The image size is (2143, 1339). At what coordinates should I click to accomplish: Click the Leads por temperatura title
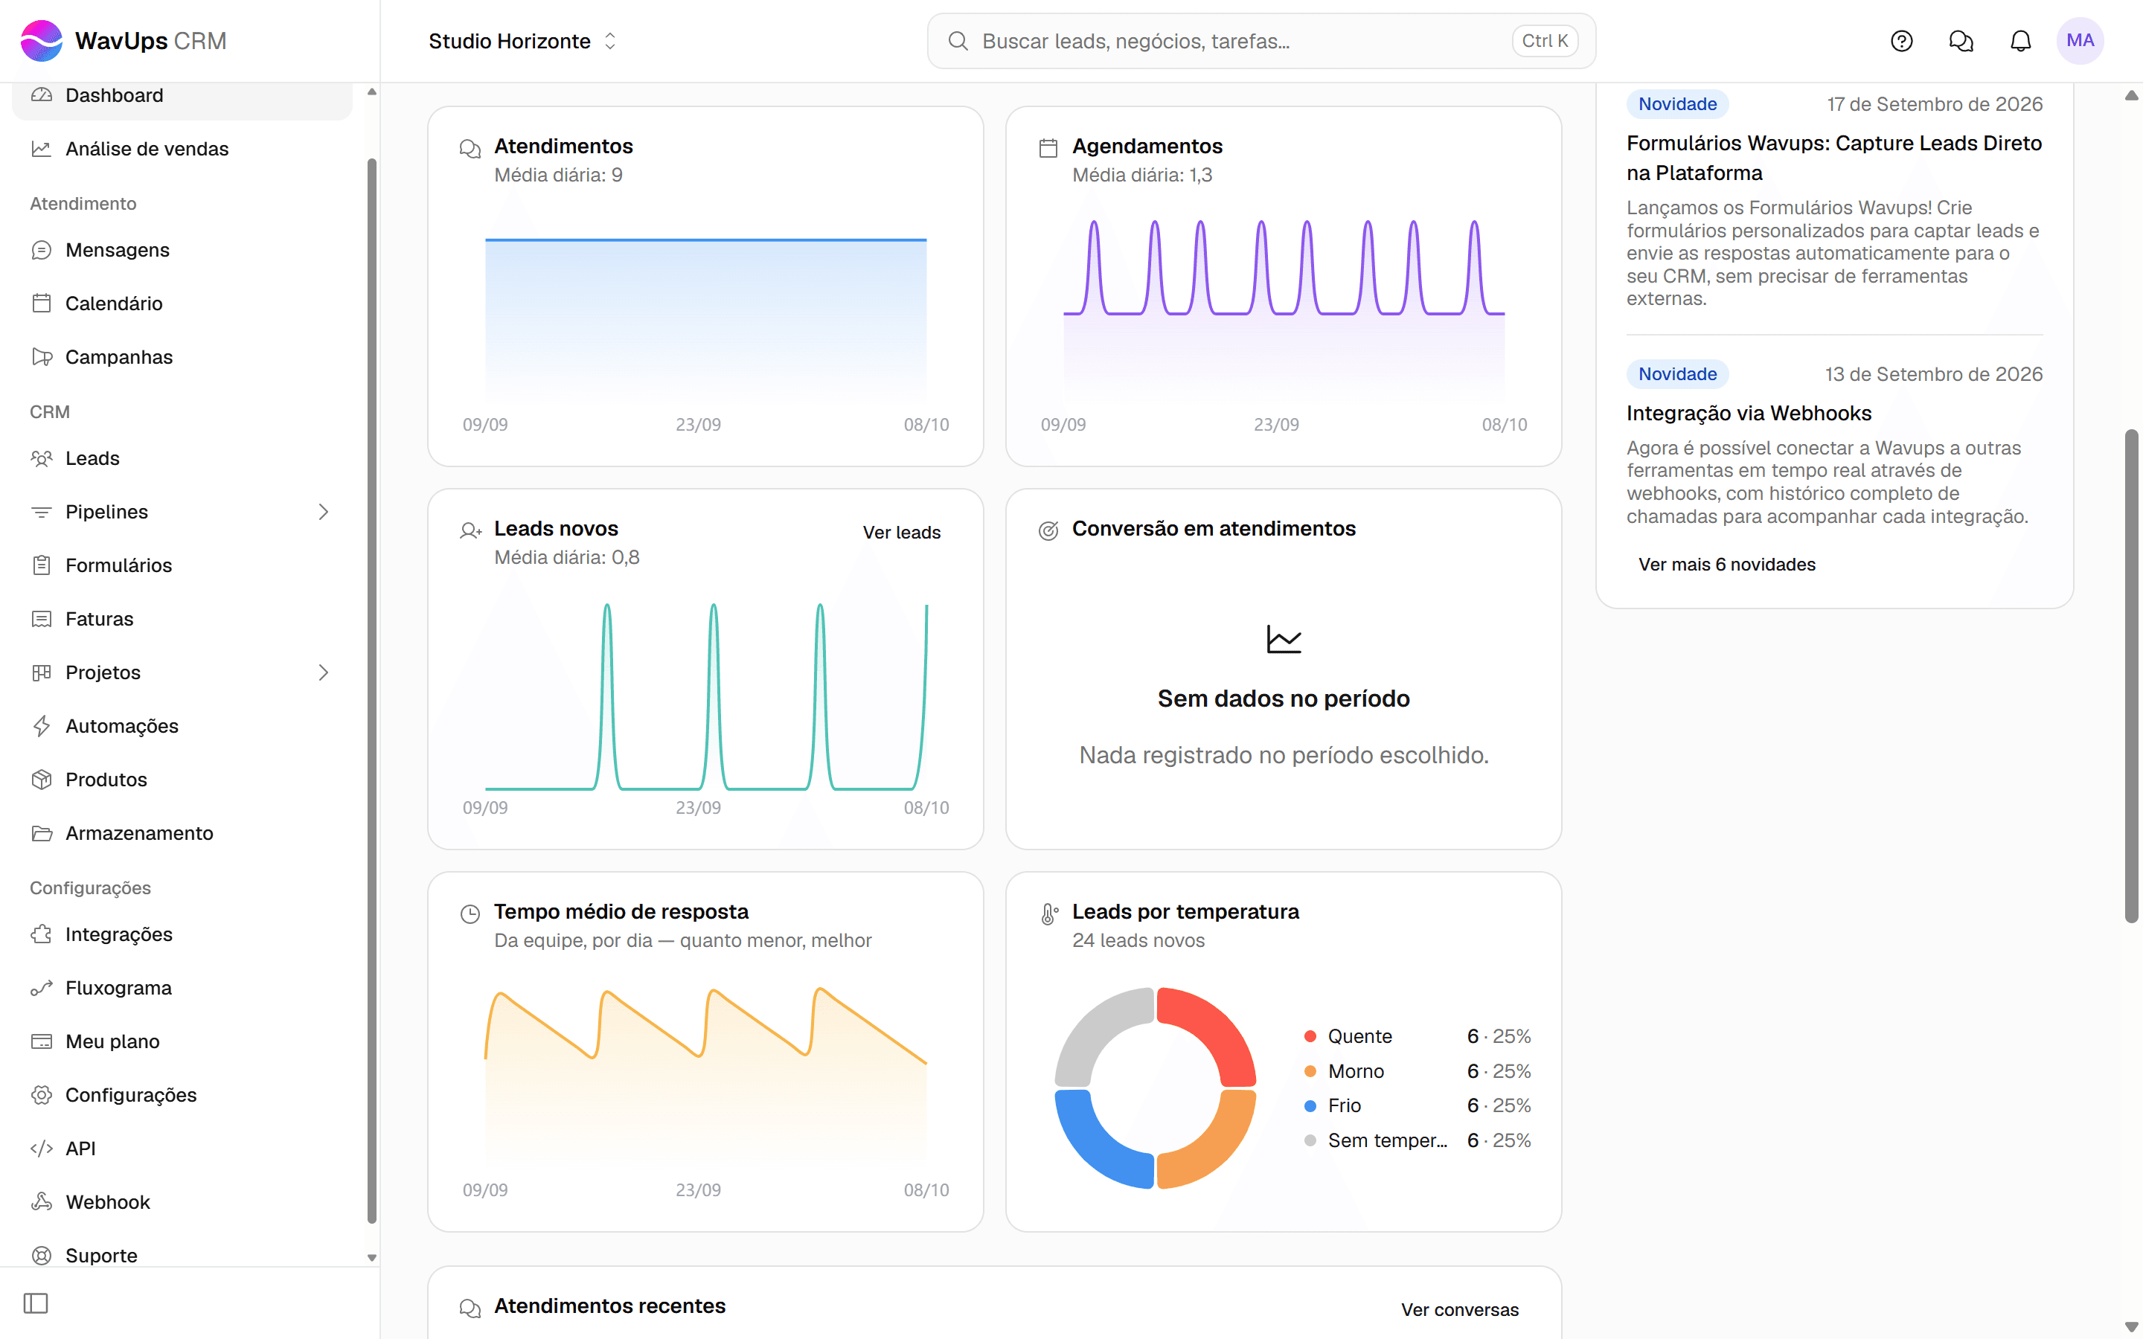[1185, 911]
